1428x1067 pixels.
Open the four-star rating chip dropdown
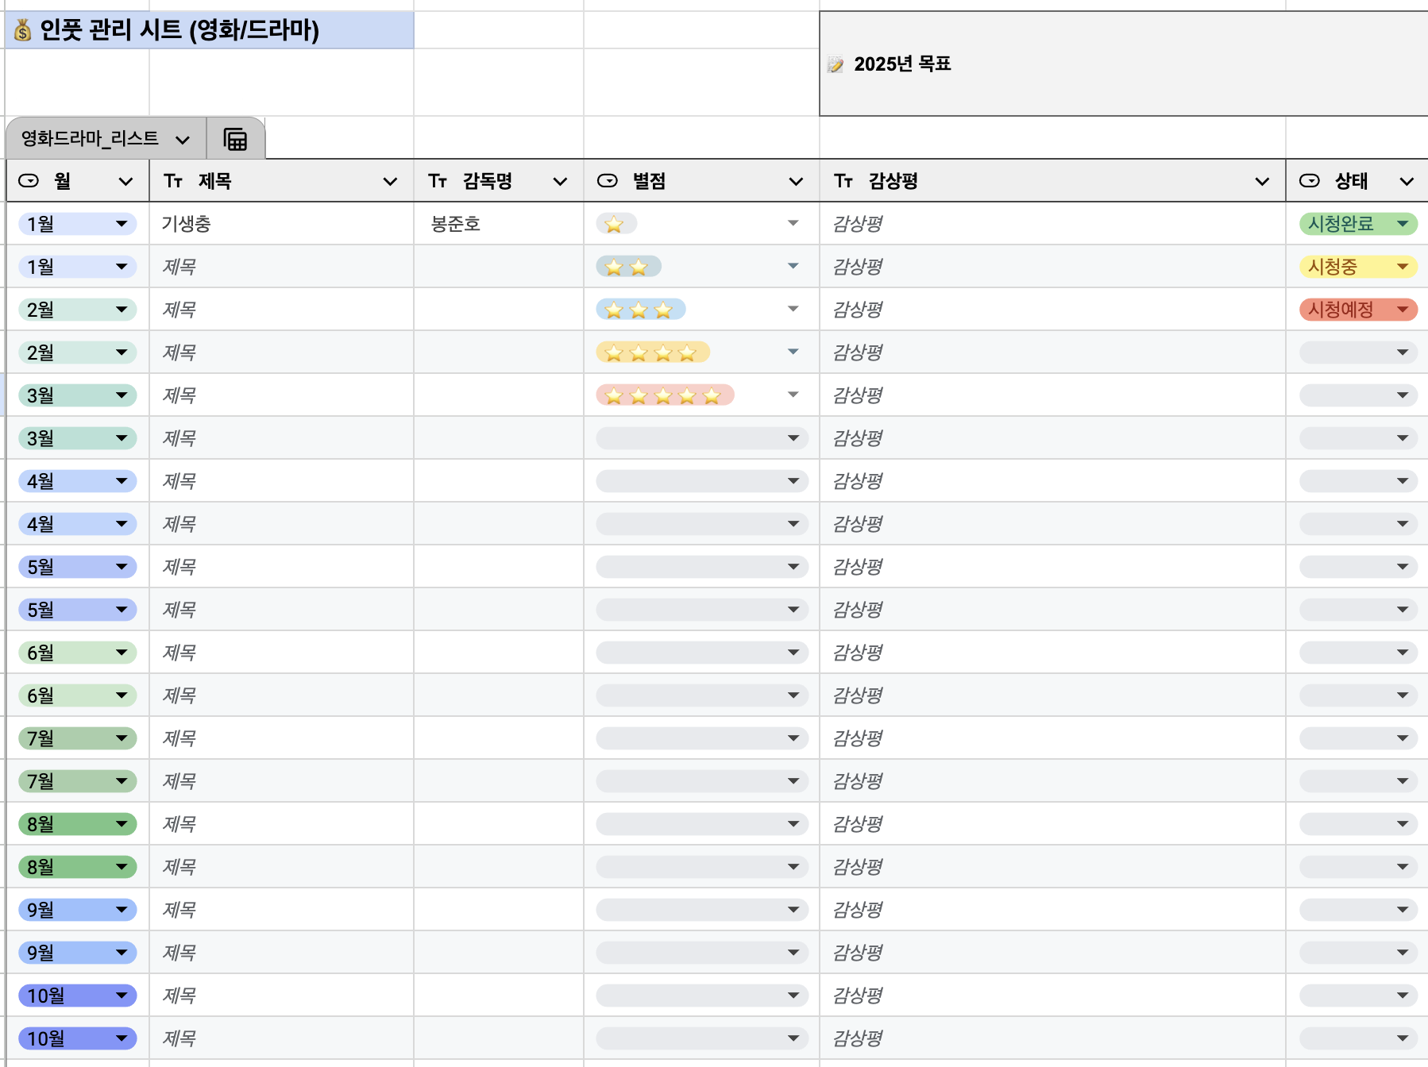[x=793, y=352]
